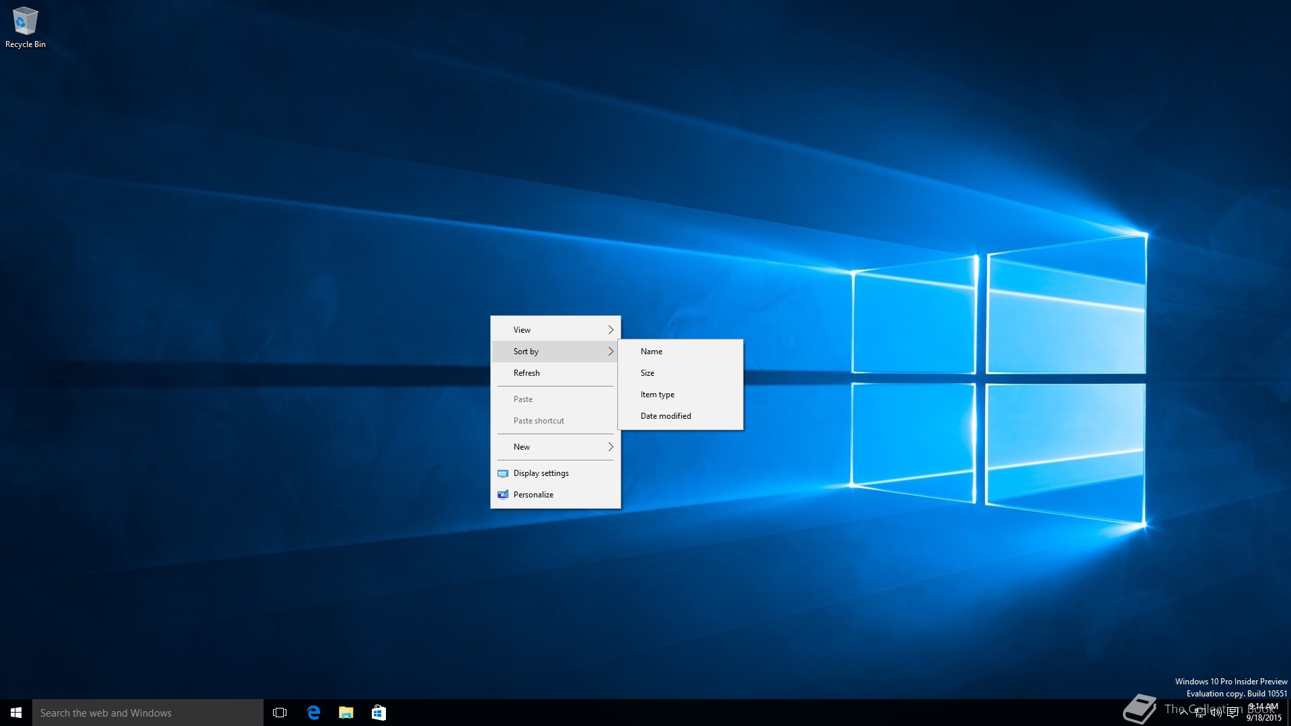Show hidden system tray icons
The width and height of the screenshot is (1291, 726).
[1183, 713]
